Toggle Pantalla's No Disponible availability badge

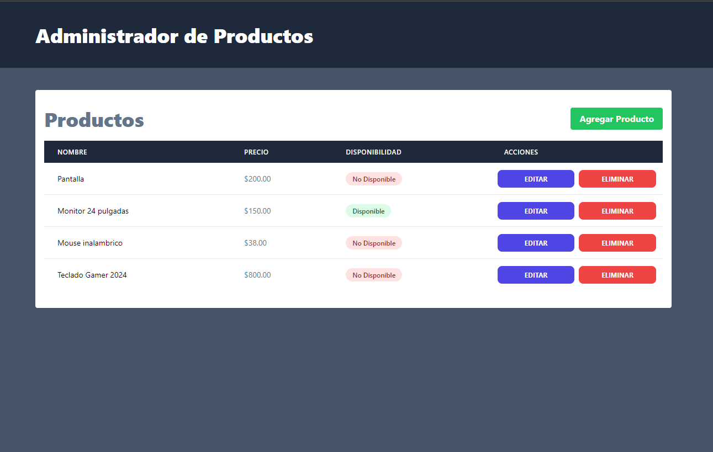pyautogui.click(x=374, y=179)
